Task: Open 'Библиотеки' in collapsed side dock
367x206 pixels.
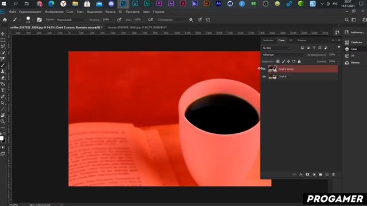Action: [x=355, y=32]
